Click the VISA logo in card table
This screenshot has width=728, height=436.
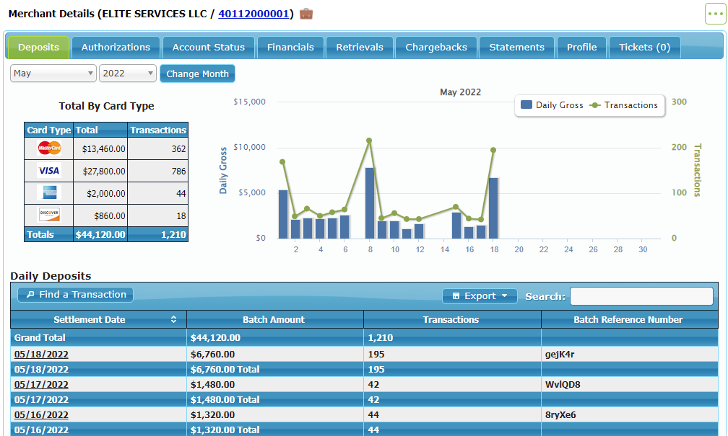pyautogui.click(x=49, y=171)
